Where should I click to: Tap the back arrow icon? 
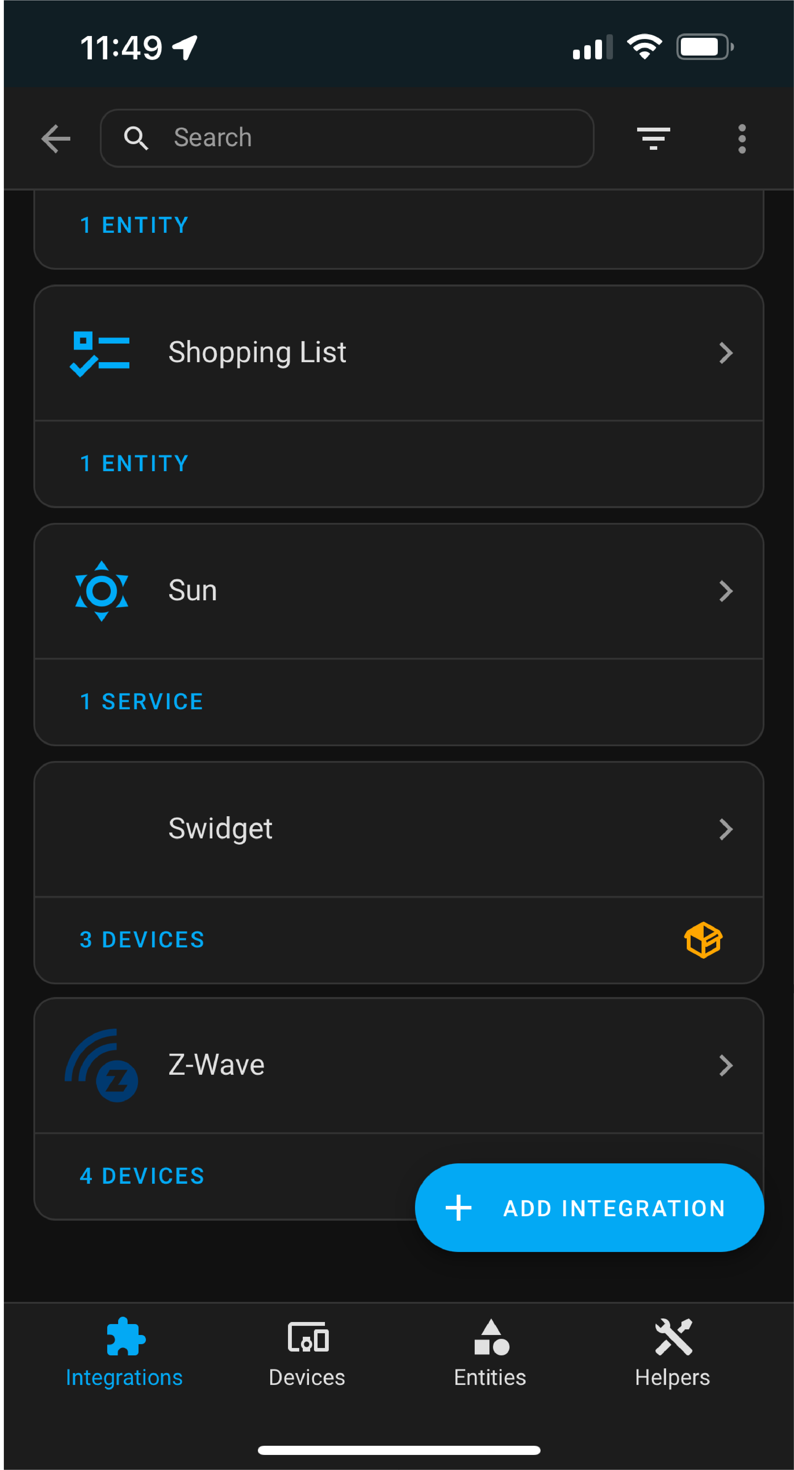click(x=56, y=139)
